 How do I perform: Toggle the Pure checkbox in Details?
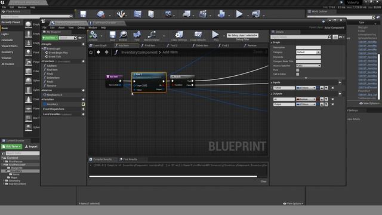[x=297, y=70]
